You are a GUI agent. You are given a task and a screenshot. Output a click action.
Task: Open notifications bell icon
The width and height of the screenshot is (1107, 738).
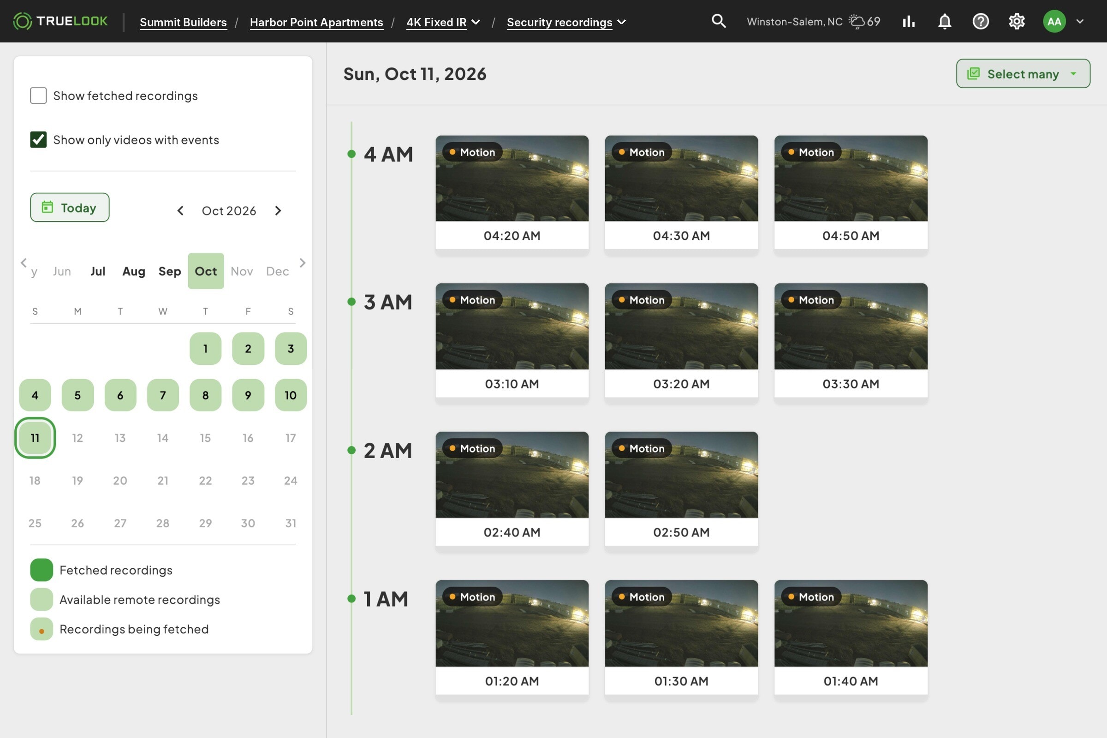[945, 21]
